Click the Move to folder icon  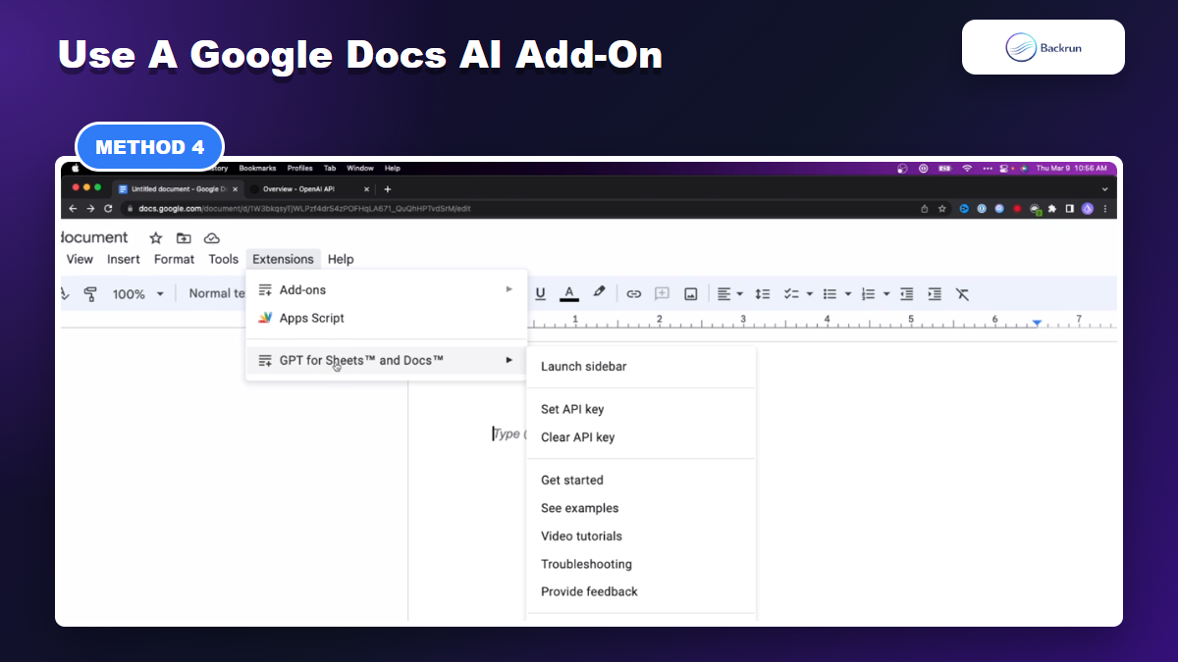point(184,238)
